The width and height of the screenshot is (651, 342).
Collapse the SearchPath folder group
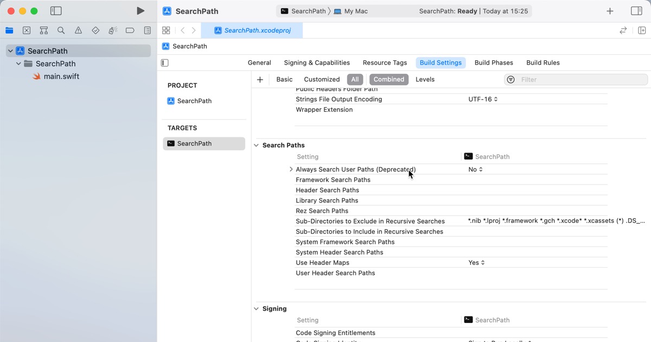pos(18,64)
